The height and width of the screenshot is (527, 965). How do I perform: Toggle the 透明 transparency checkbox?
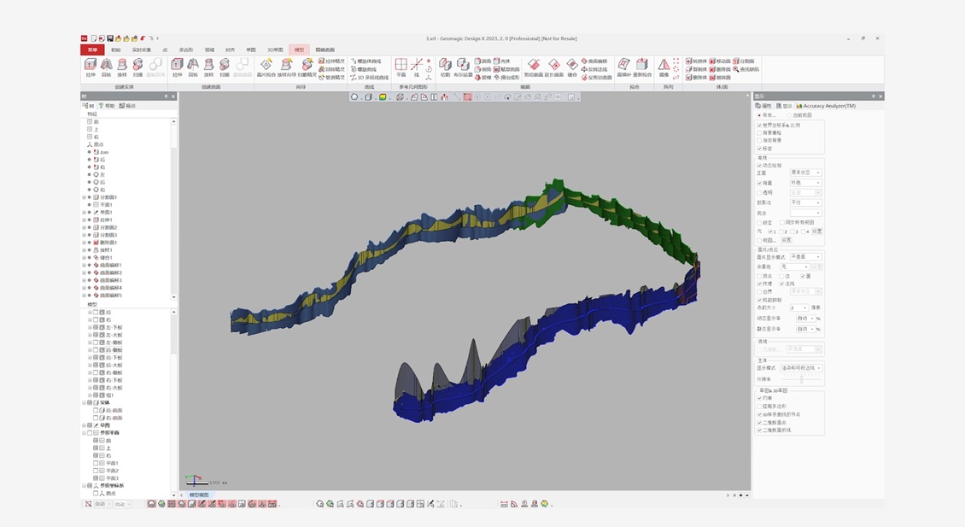759,193
